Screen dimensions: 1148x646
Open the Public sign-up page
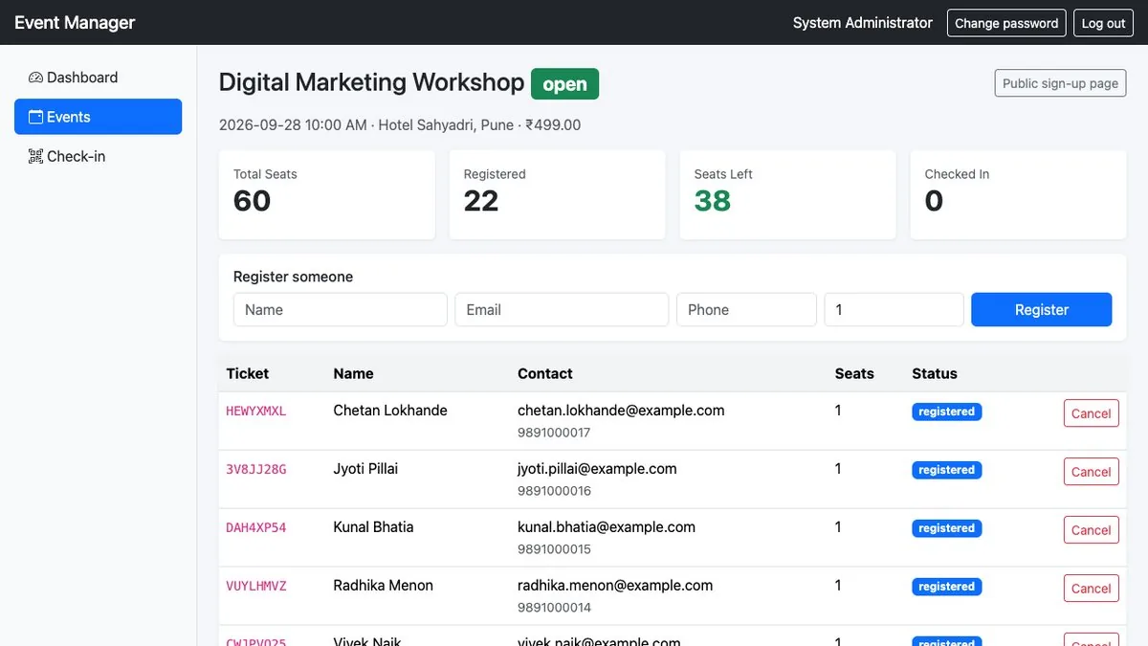pos(1060,83)
